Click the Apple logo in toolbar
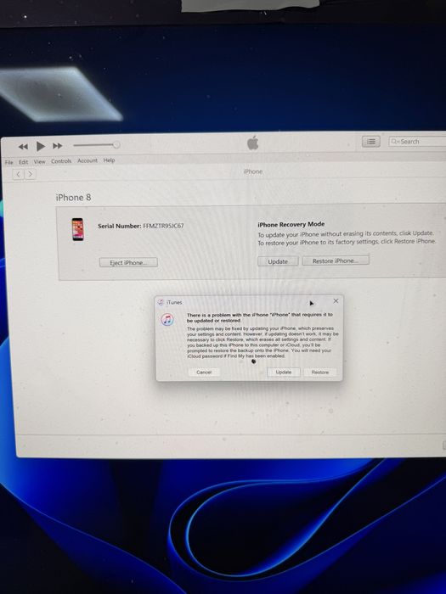446x594 pixels. (x=253, y=143)
